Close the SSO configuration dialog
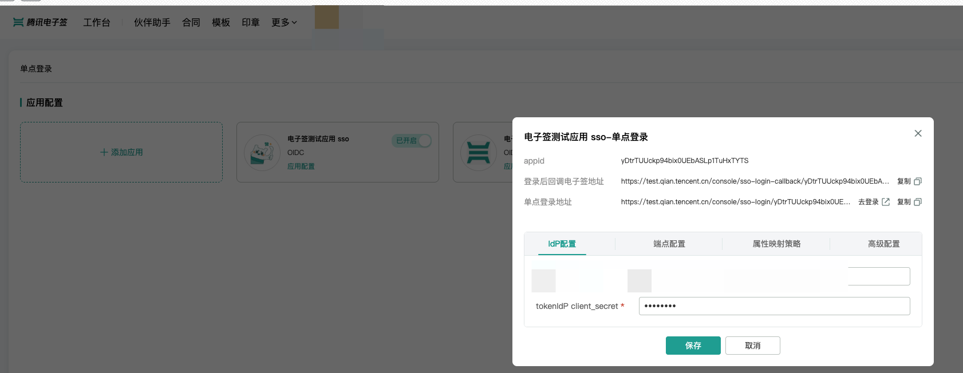The width and height of the screenshot is (963, 373). click(918, 133)
